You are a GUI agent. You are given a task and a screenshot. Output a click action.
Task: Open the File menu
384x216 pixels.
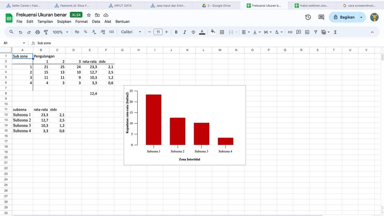(19, 22)
